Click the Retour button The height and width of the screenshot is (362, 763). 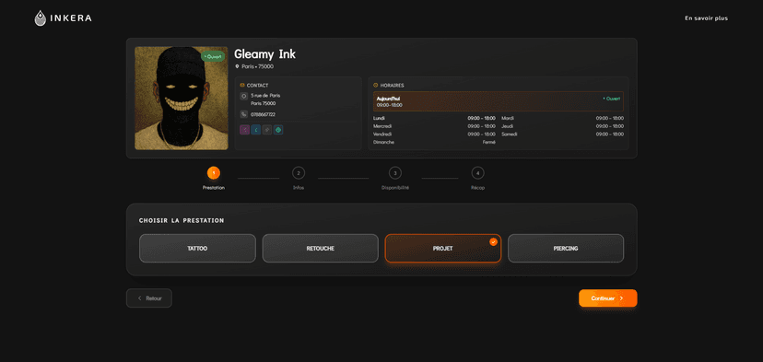(x=149, y=298)
